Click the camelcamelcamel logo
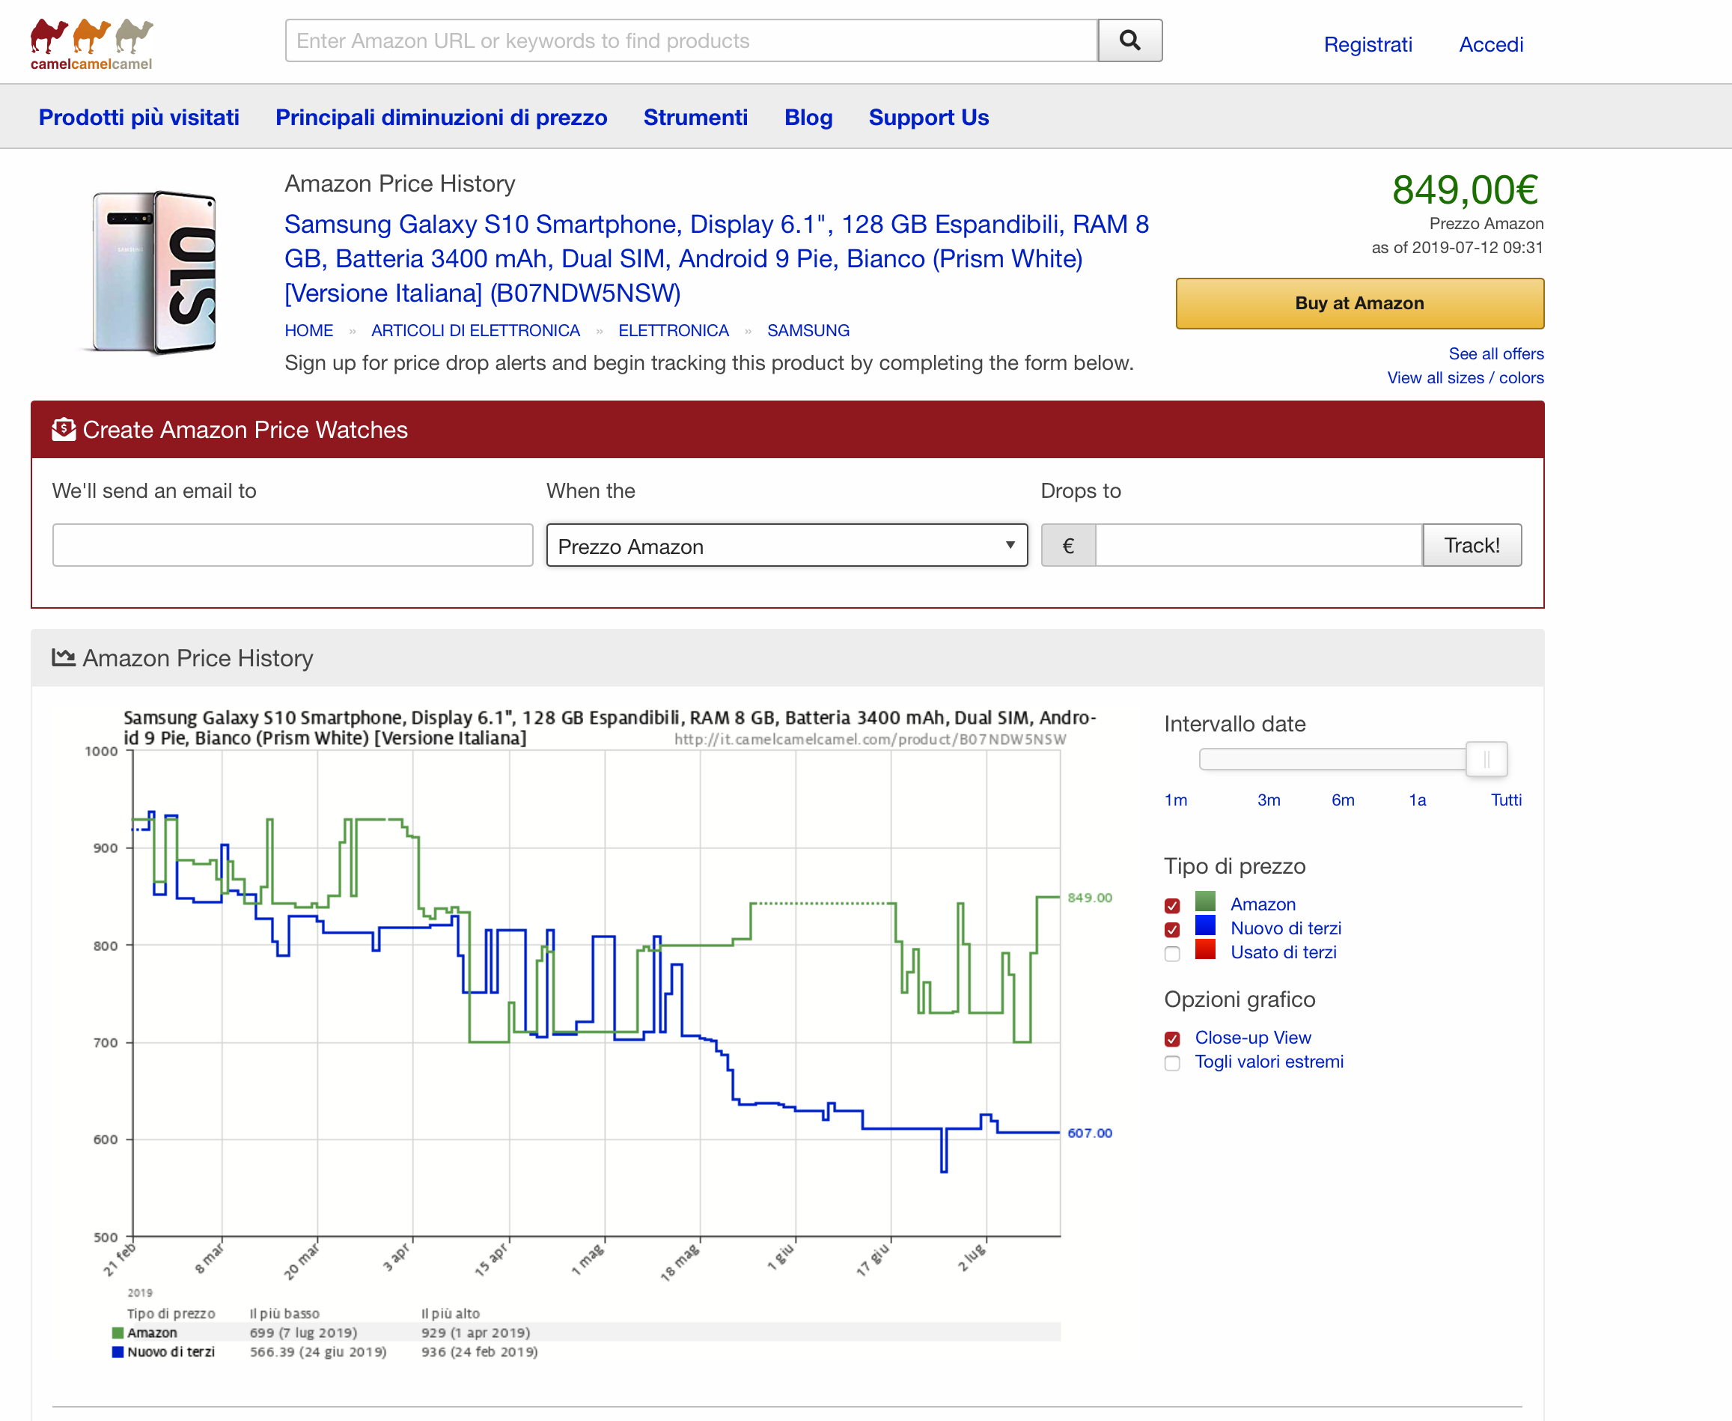This screenshot has width=1732, height=1421. coord(91,43)
